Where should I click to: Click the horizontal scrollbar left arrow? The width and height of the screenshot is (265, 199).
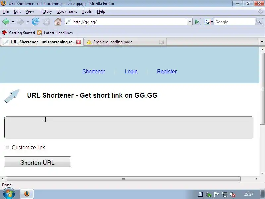click(3, 179)
